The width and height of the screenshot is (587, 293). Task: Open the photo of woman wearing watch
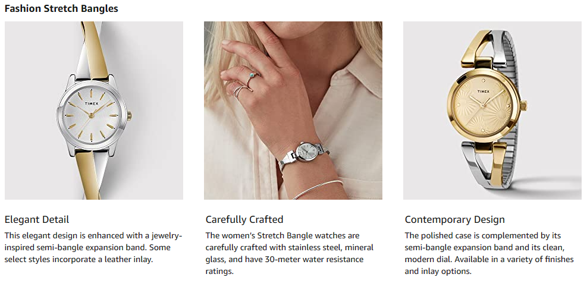[293, 111]
